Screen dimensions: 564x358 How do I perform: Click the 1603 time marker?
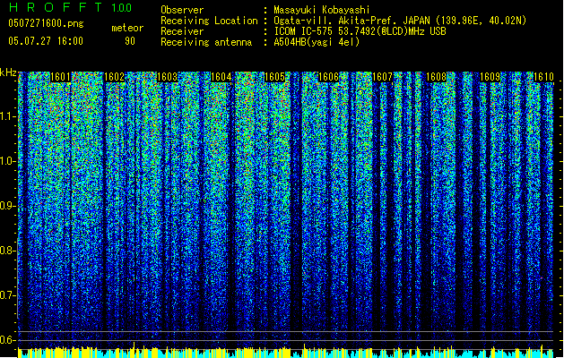(168, 77)
